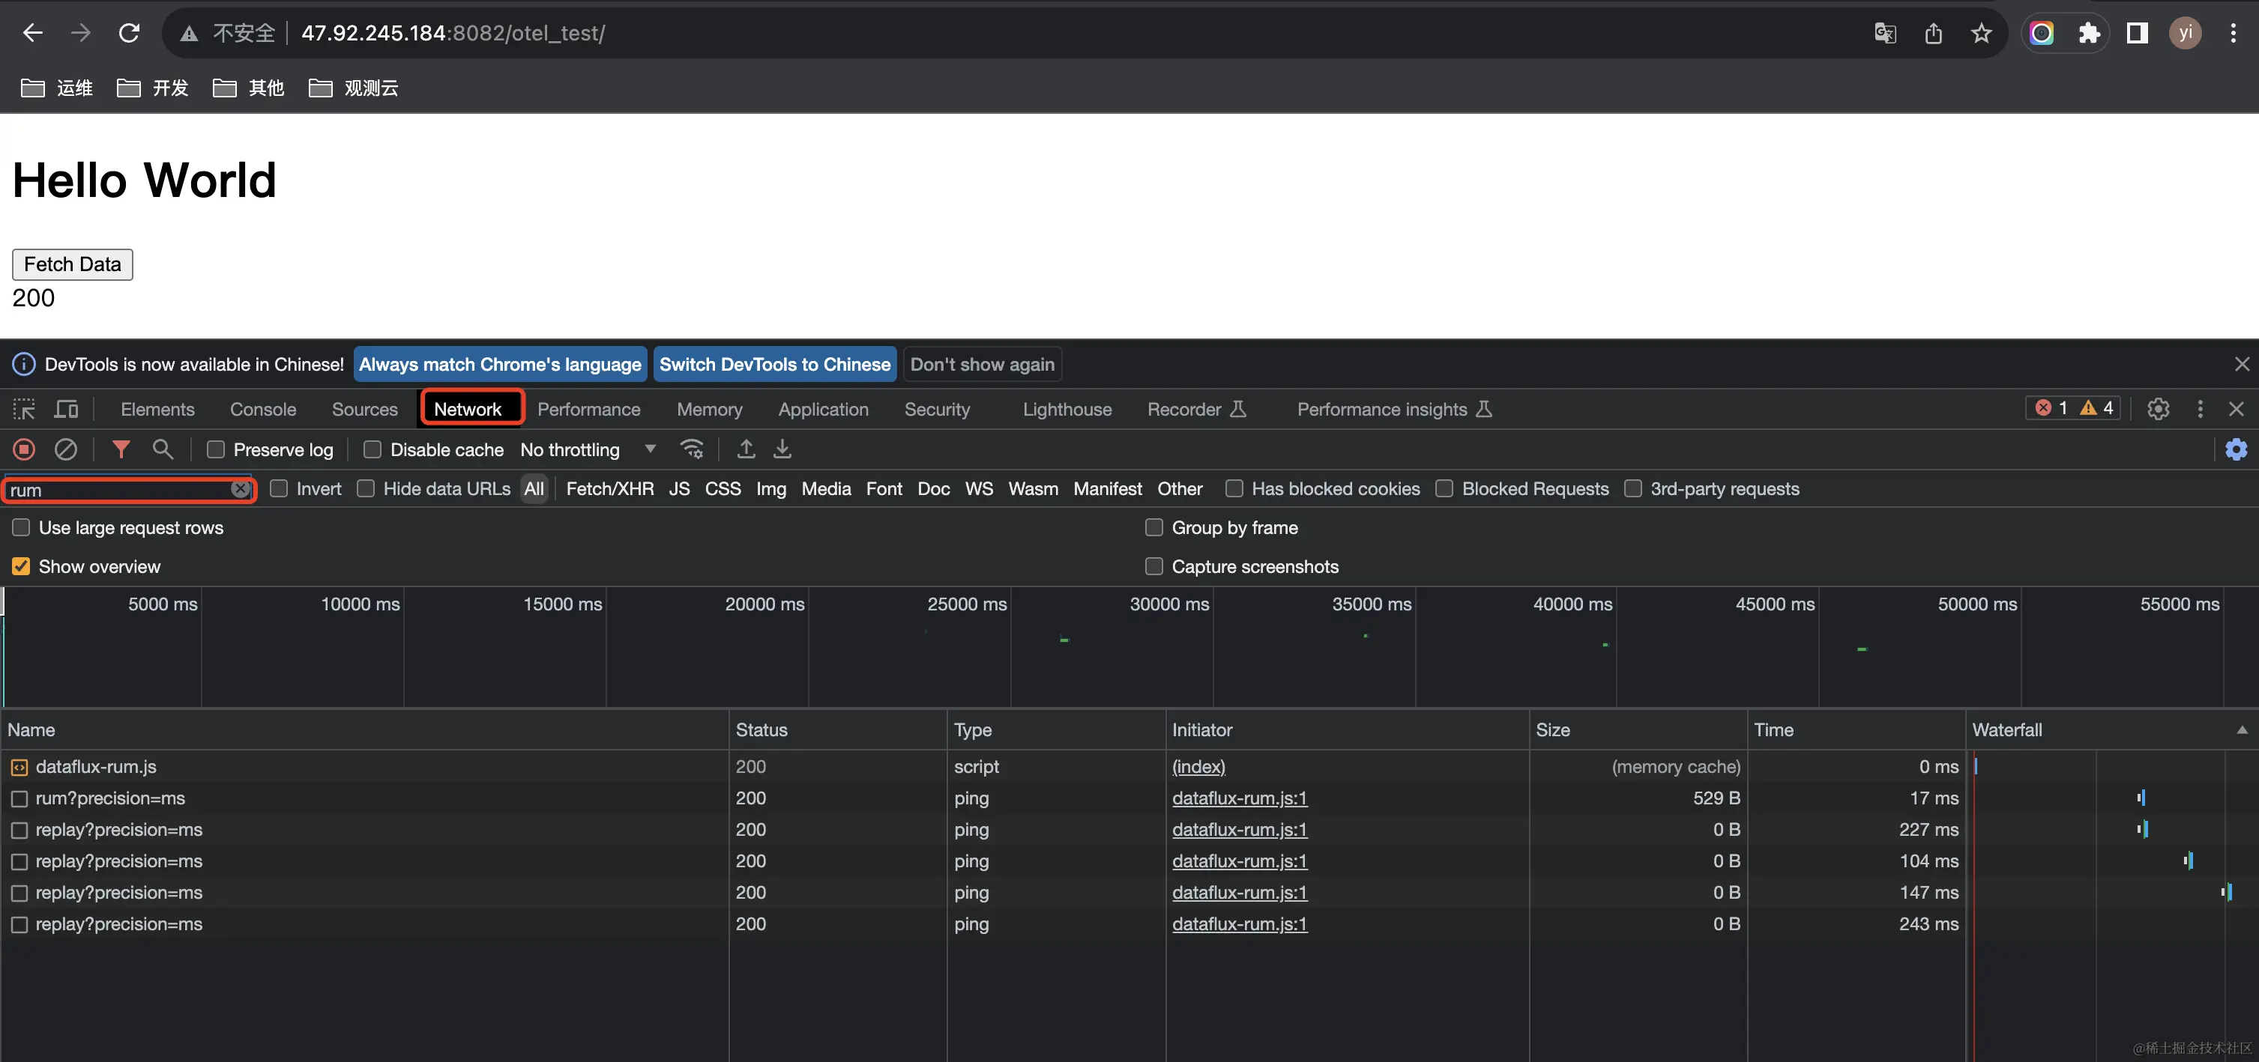Open Chrome's three-dot menu
This screenshot has width=2259, height=1062.
pyautogui.click(x=2233, y=33)
